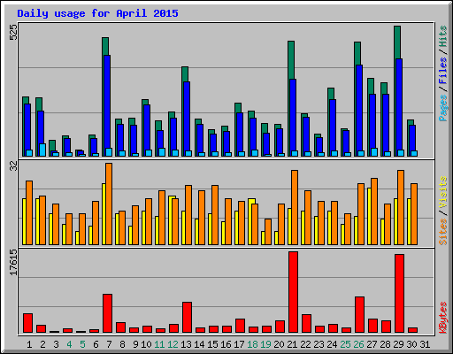Image resolution: width=453 pixels, height=354 pixels.
Task: Click day label "13" on the x-axis
Action: pyautogui.click(x=186, y=344)
